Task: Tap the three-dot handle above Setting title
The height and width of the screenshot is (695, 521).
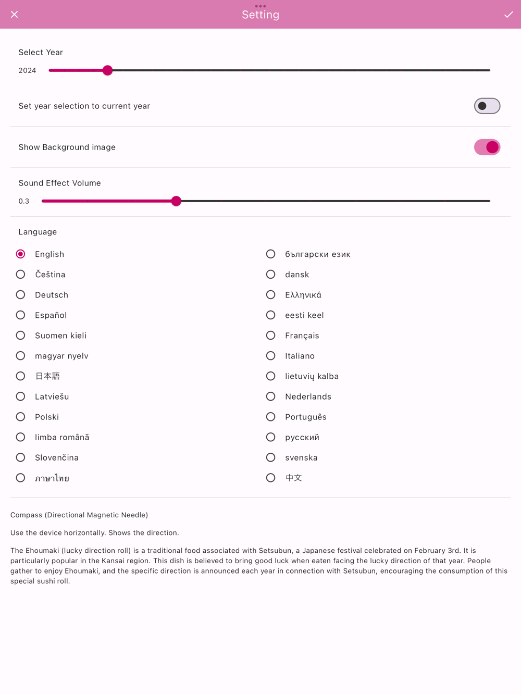Action: pos(260,6)
